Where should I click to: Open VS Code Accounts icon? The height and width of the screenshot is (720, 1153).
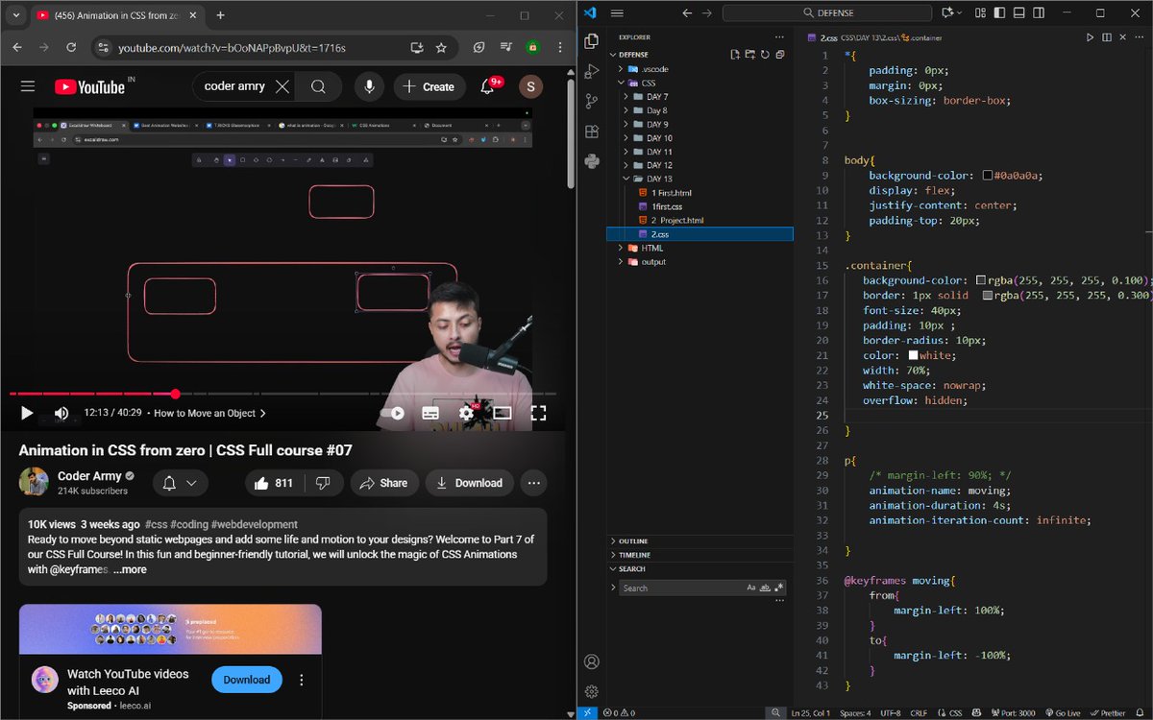(x=591, y=662)
